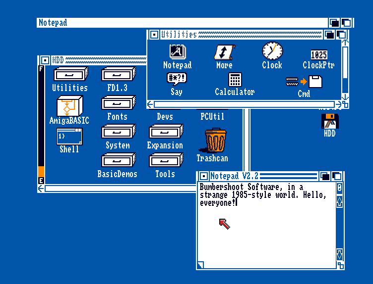Push the Workbench screen to back
The height and width of the screenshot is (284, 373).
334,23
